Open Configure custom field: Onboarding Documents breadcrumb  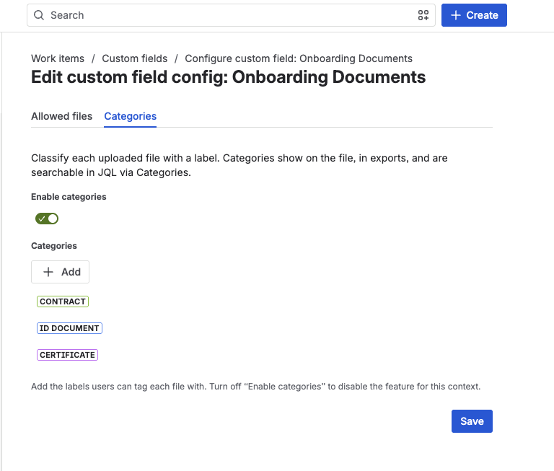(x=299, y=58)
